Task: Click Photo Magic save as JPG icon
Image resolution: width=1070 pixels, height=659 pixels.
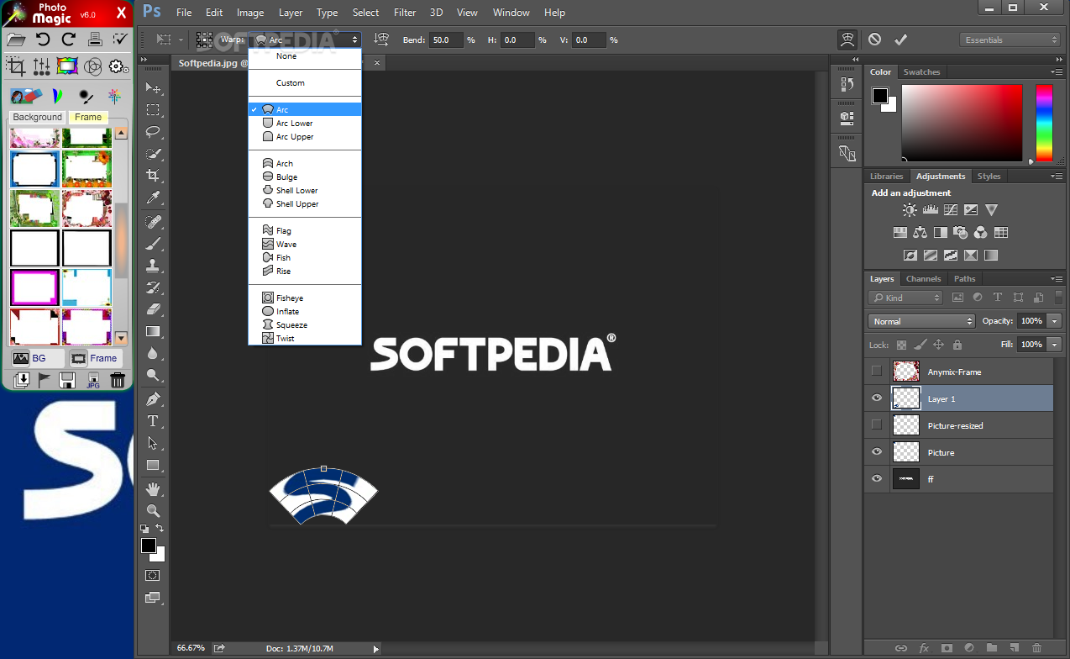Action: [93, 380]
